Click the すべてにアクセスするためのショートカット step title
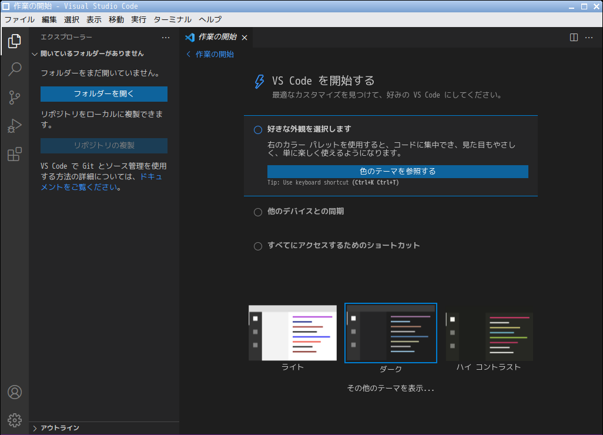 [343, 245]
